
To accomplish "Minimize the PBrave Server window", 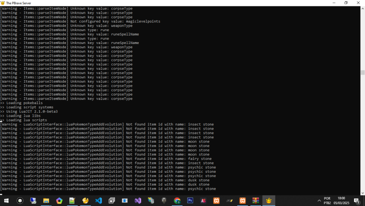I will pos(333,3).
